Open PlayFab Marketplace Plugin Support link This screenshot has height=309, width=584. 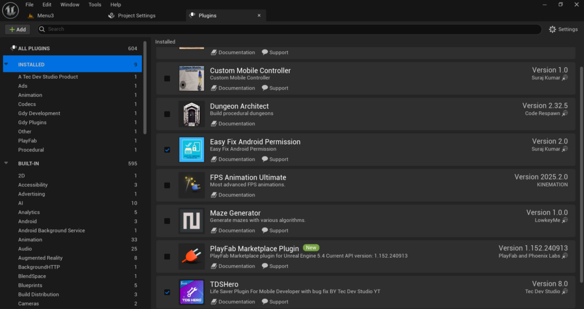275,266
